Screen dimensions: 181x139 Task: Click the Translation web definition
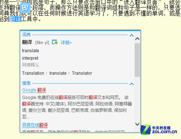[x=33, y=73]
